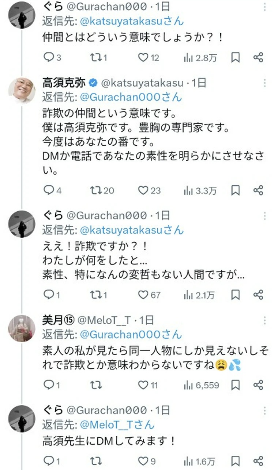Open more options on the ええ！詐欺ですか tweet
Image resolution: width=278 pixels, height=470 pixels.
265,215
